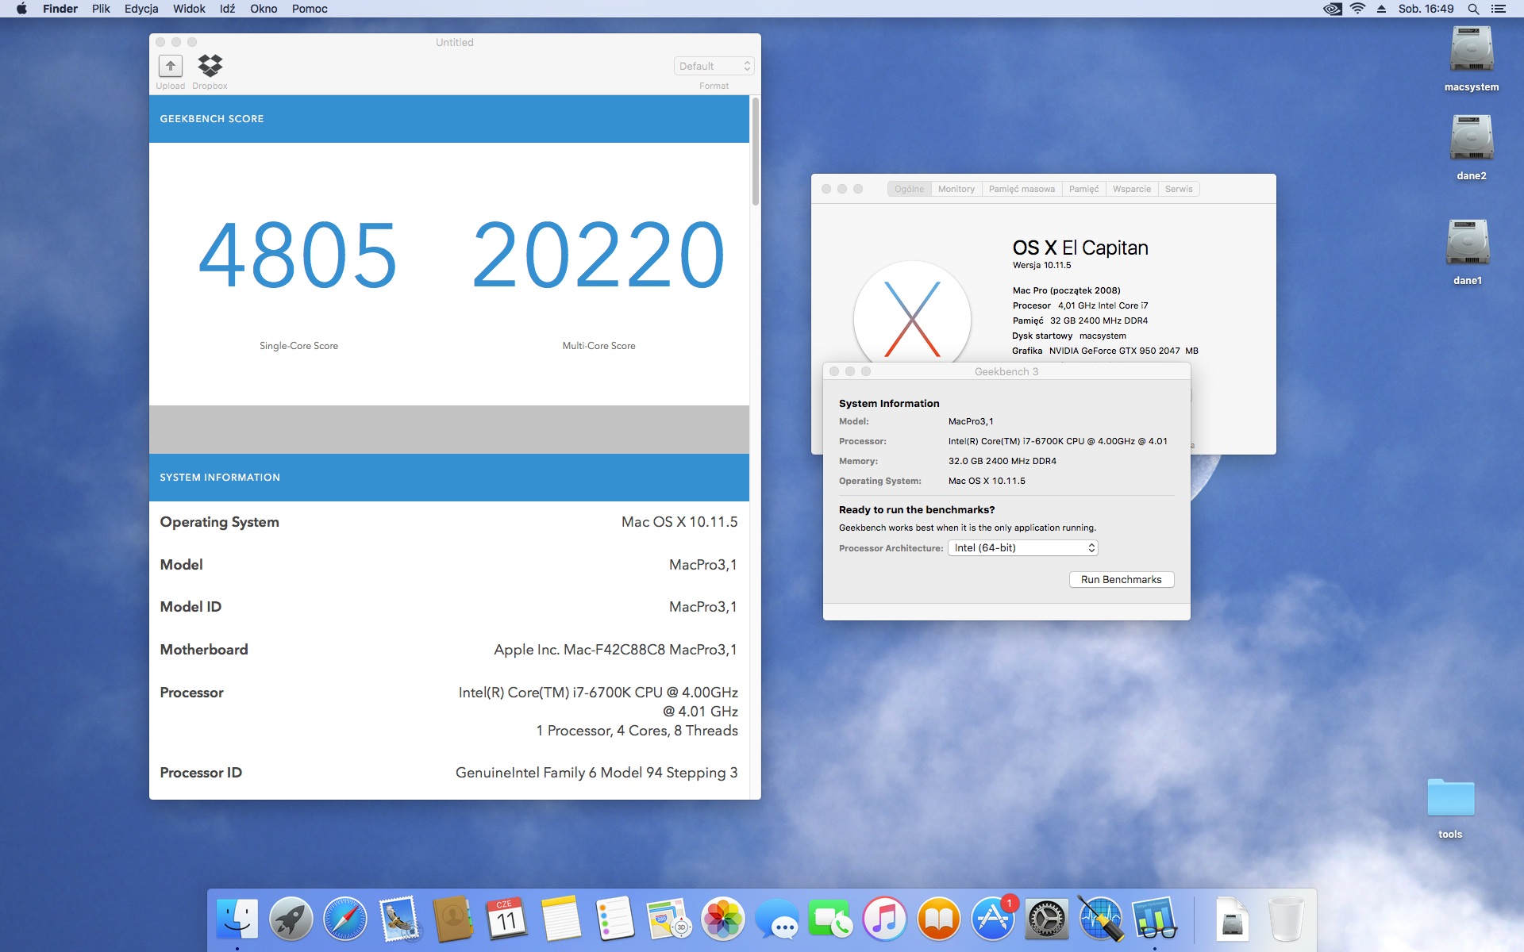1524x952 pixels.
Task: Open the Edycja menu
Action: tap(141, 9)
